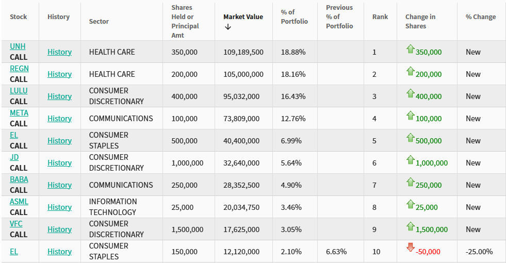Open History for the last EL row
This screenshot has width=506, height=263.
pyautogui.click(x=59, y=252)
